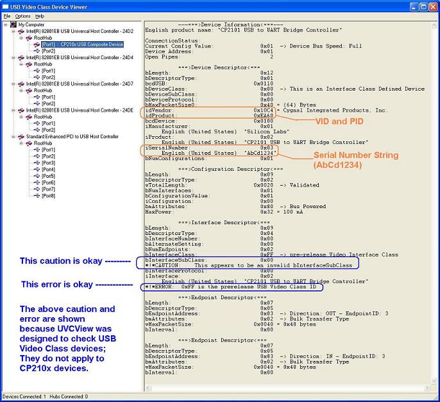Click the [Port1] USB icon under controller 24DE
Screen dimensions: 440x402
click(37, 123)
